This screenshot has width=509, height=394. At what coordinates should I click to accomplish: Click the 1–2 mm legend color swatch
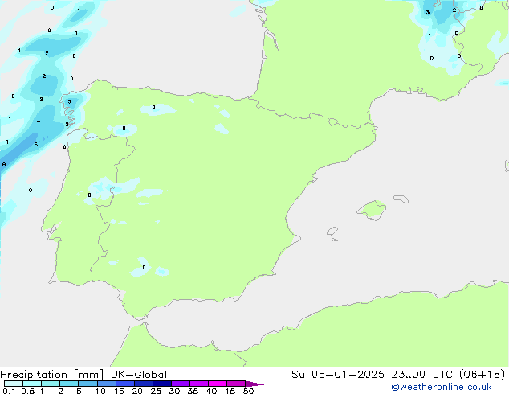(x=51, y=384)
